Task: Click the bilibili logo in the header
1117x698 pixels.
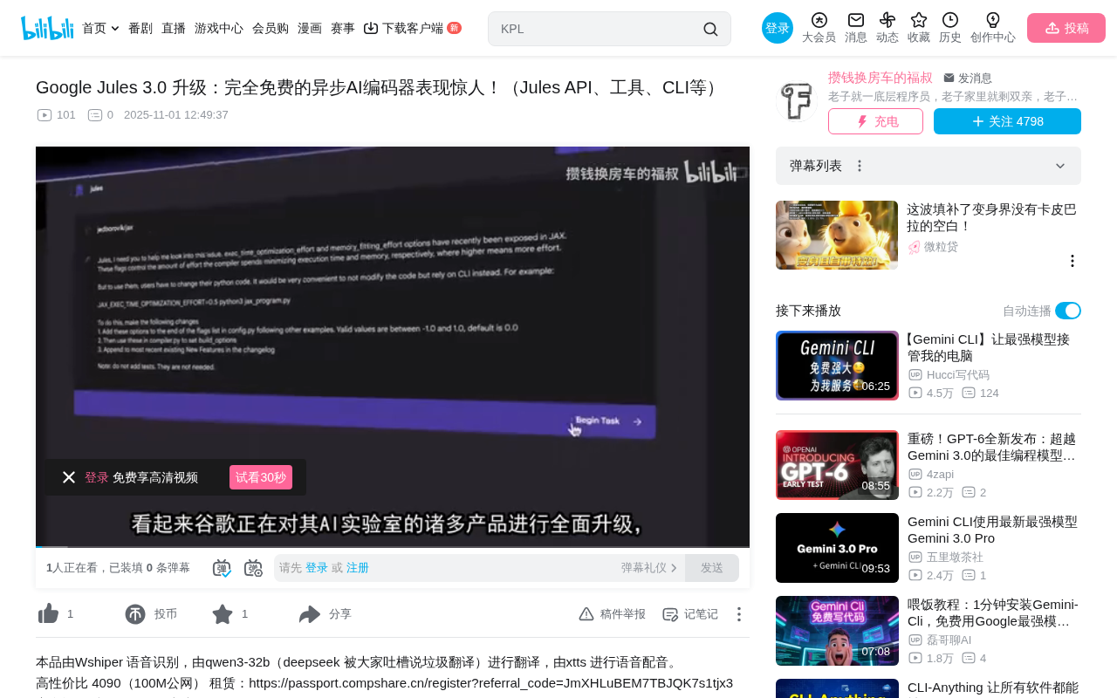Action: point(47,28)
